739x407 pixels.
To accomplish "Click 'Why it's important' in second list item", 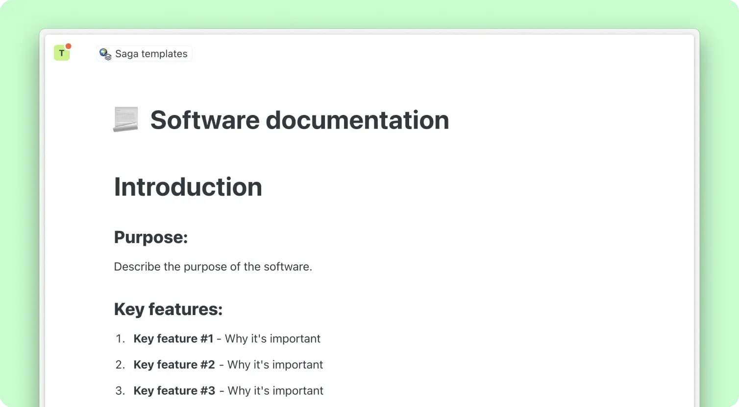I will point(275,364).
